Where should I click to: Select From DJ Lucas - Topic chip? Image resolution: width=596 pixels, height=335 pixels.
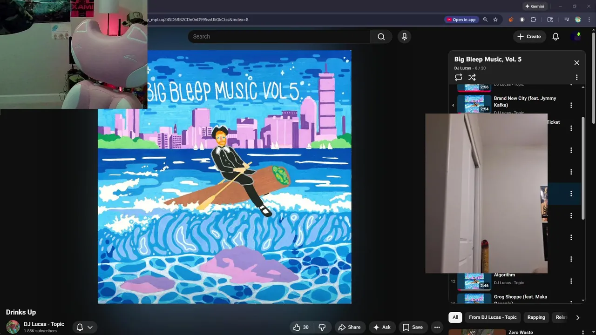click(x=493, y=317)
